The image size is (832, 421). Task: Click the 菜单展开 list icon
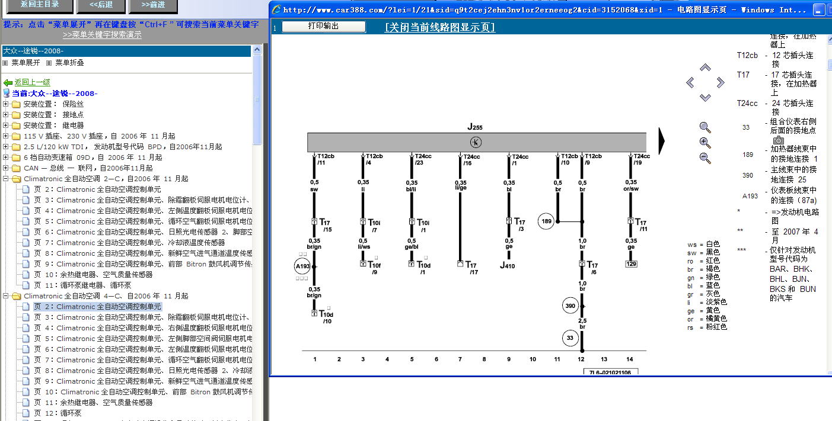(x=5, y=62)
